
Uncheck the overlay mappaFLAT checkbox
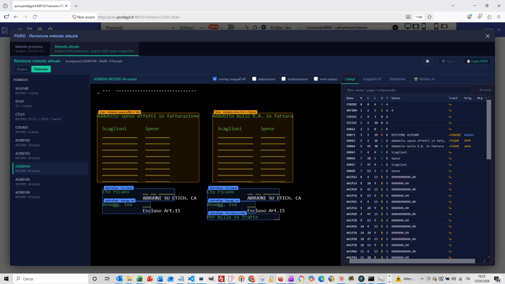[215, 79]
